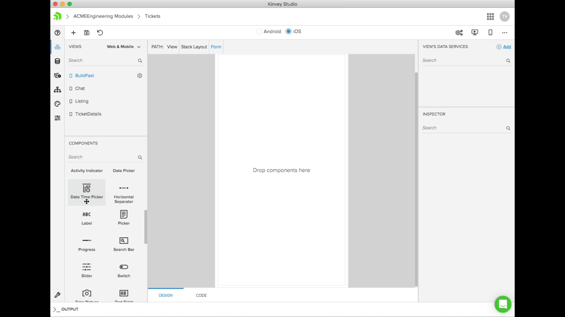Open the more options ellipsis menu
Screen dimensions: 565x317
click(505, 33)
